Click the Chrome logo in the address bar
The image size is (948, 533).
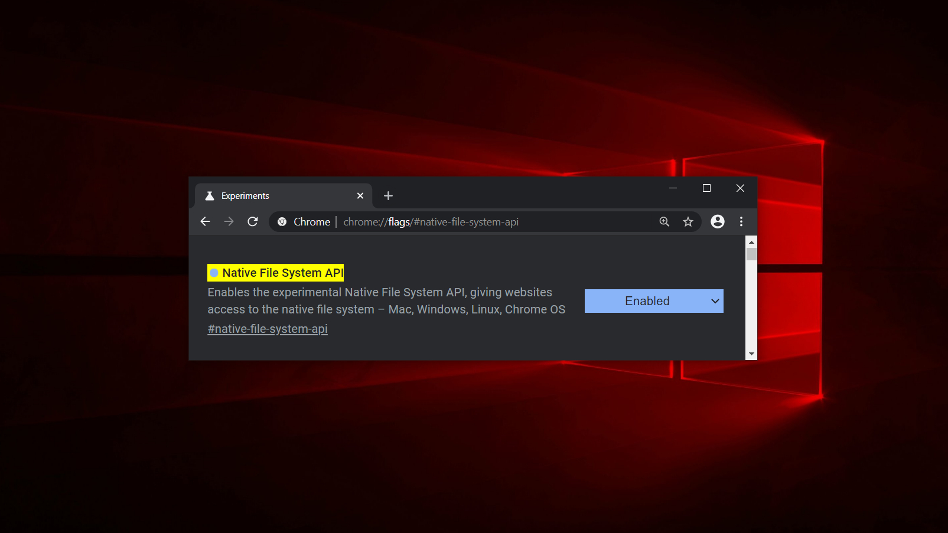coord(282,221)
